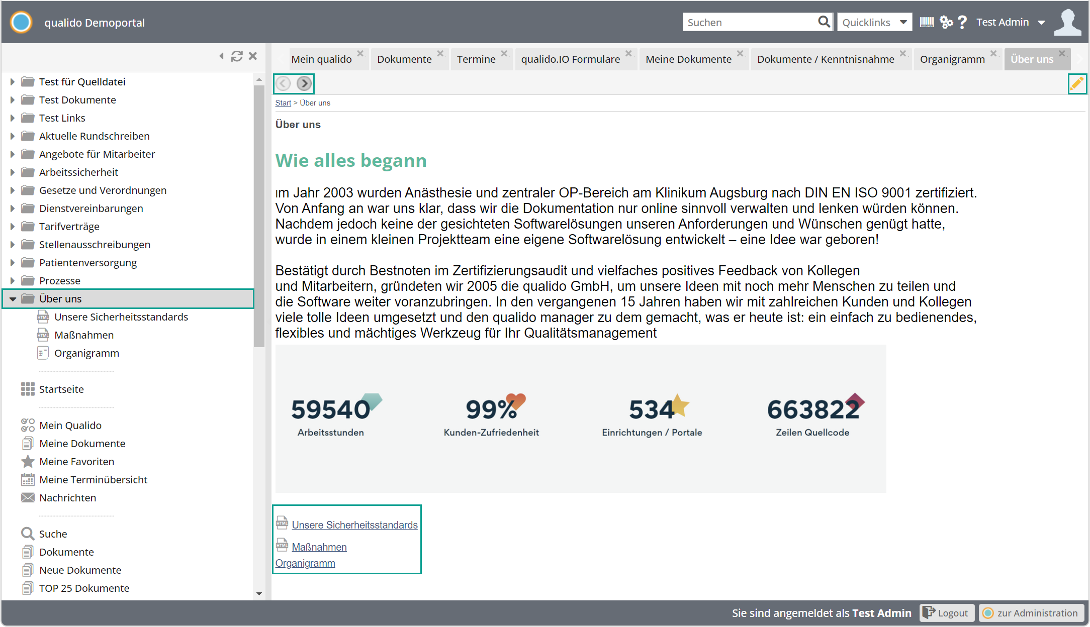This screenshot has height=627, width=1090.
Task: Go back with the left navigation arrow
Action: tap(284, 83)
